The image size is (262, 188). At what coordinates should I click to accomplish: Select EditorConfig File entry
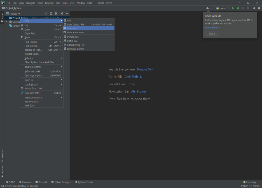pyautogui.click(x=88, y=45)
